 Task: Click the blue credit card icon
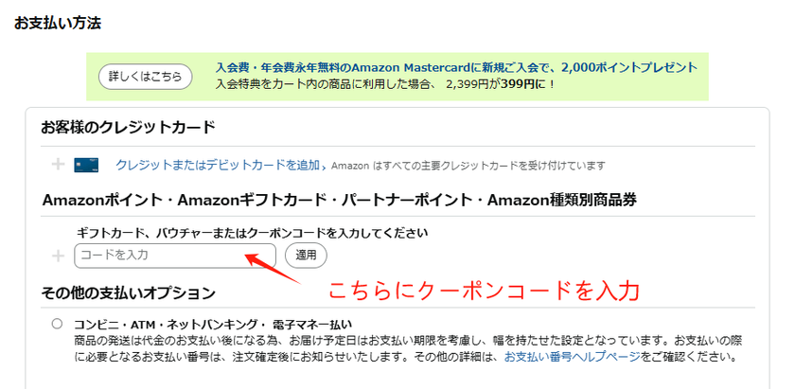[x=87, y=165]
